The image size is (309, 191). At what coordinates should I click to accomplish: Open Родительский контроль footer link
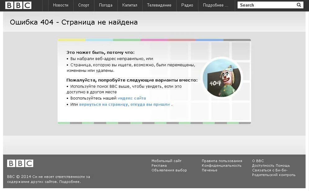274,175
